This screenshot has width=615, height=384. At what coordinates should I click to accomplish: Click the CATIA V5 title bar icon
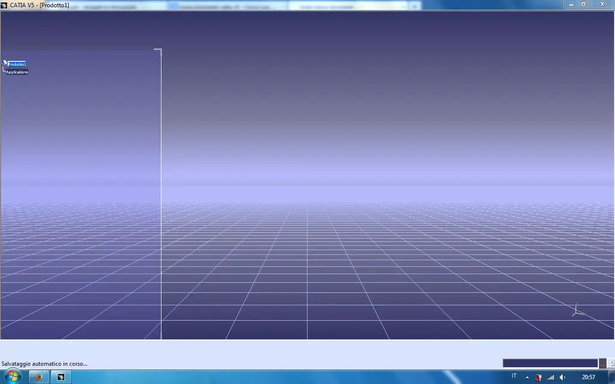[4, 5]
